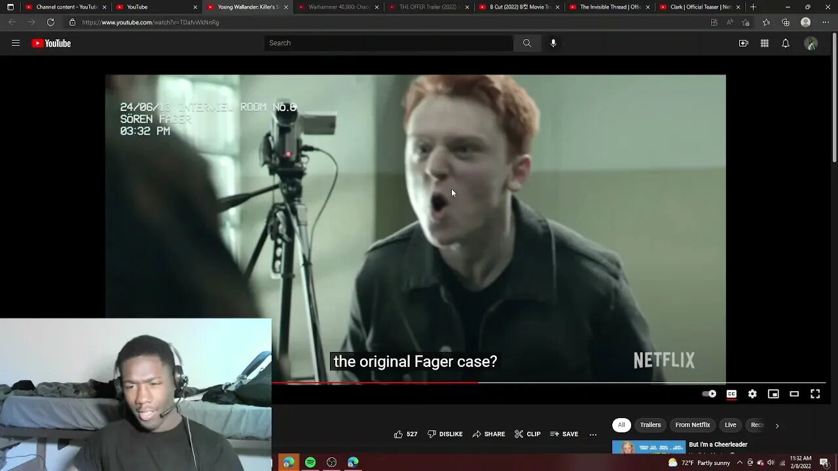Show more filter chips with the arrow
The width and height of the screenshot is (838, 471).
(777, 425)
